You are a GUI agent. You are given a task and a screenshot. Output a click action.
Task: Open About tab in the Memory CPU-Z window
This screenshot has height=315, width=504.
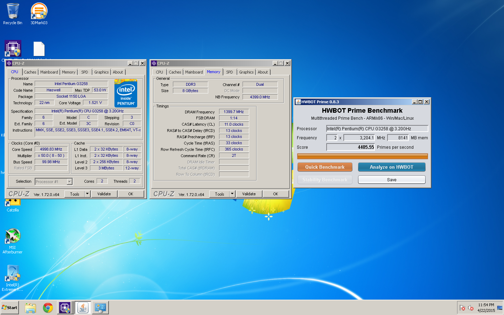point(263,72)
